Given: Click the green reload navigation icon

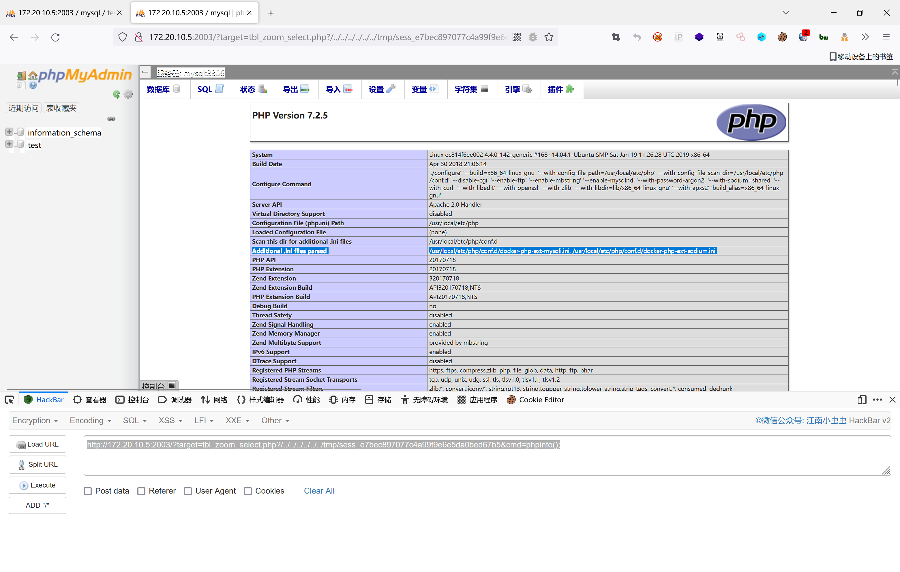Looking at the screenshot, I should 117,94.
